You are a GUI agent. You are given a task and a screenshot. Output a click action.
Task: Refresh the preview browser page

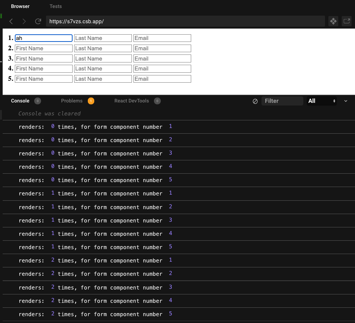[38, 21]
